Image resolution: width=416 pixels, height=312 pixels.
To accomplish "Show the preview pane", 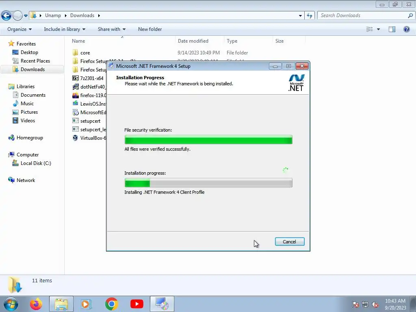I will point(392,29).
